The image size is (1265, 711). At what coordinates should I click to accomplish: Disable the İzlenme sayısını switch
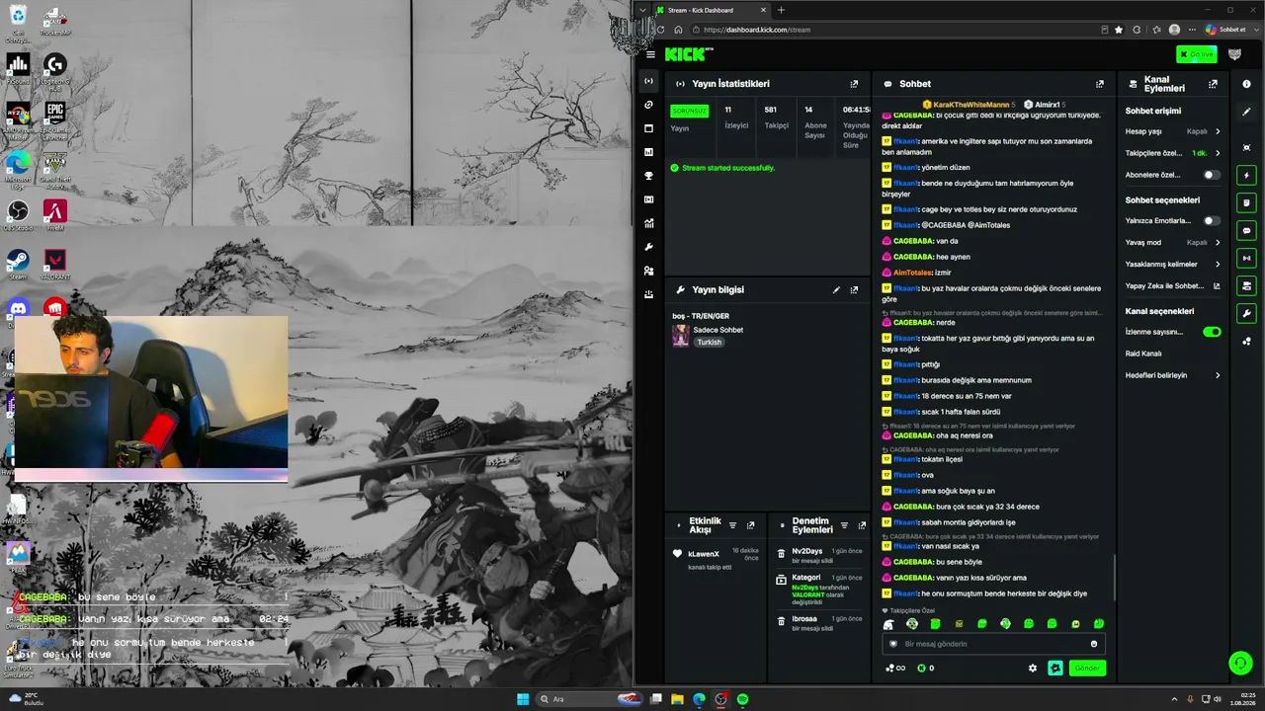point(1212,332)
